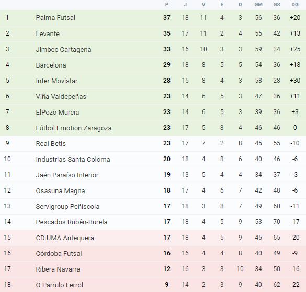The height and width of the screenshot is (292, 306).
Task: Click Barcelona in the standings
Action: tap(51, 65)
